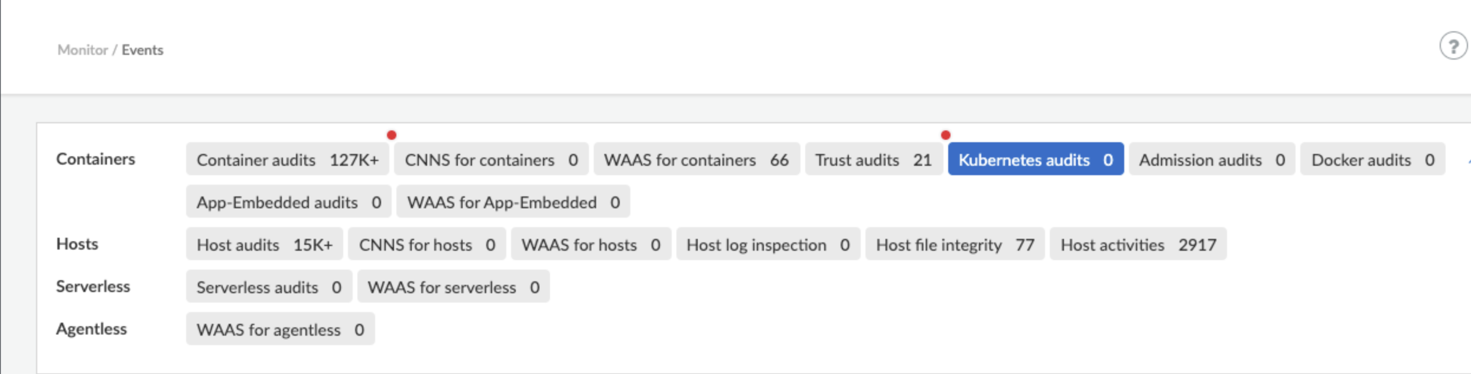Open the Host audits tab

pyautogui.click(x=264, y=245)
